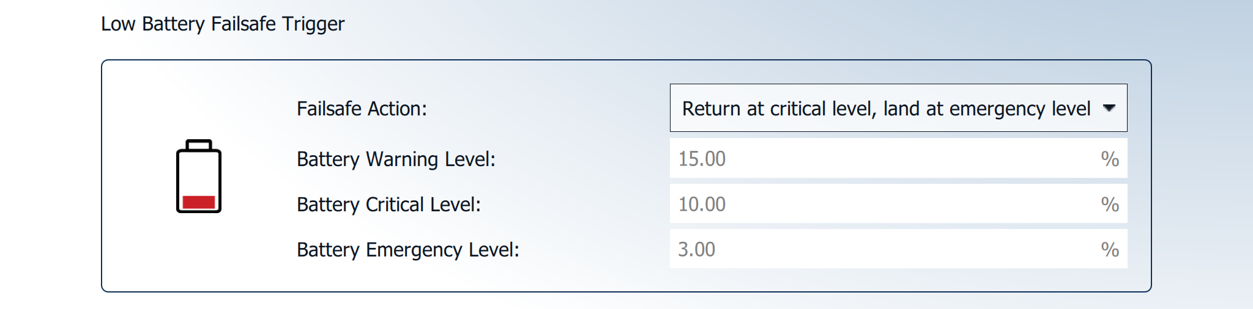Click the percent unit in Warning Level field
The image size is (1253, 309).
1110,159
